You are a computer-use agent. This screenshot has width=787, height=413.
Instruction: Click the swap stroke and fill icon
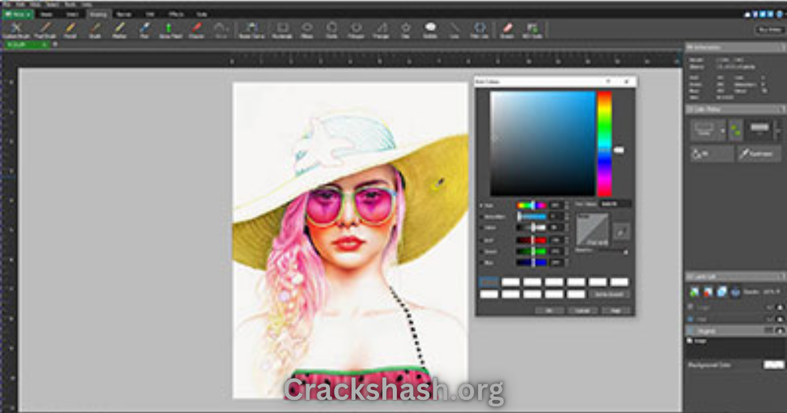[737, 130]
